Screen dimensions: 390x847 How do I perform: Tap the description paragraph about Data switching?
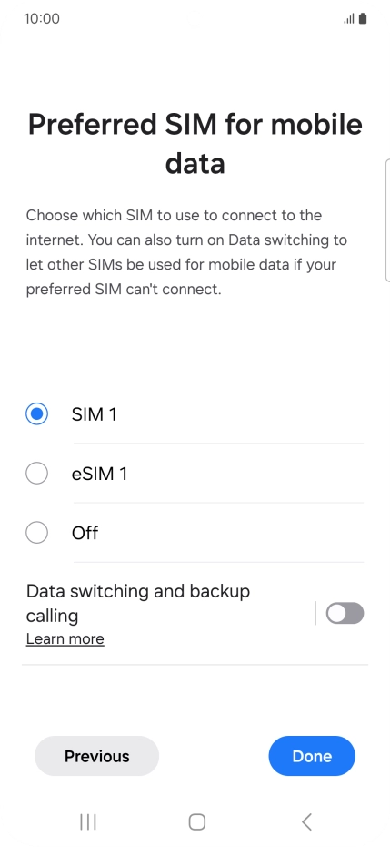(186, 252)
